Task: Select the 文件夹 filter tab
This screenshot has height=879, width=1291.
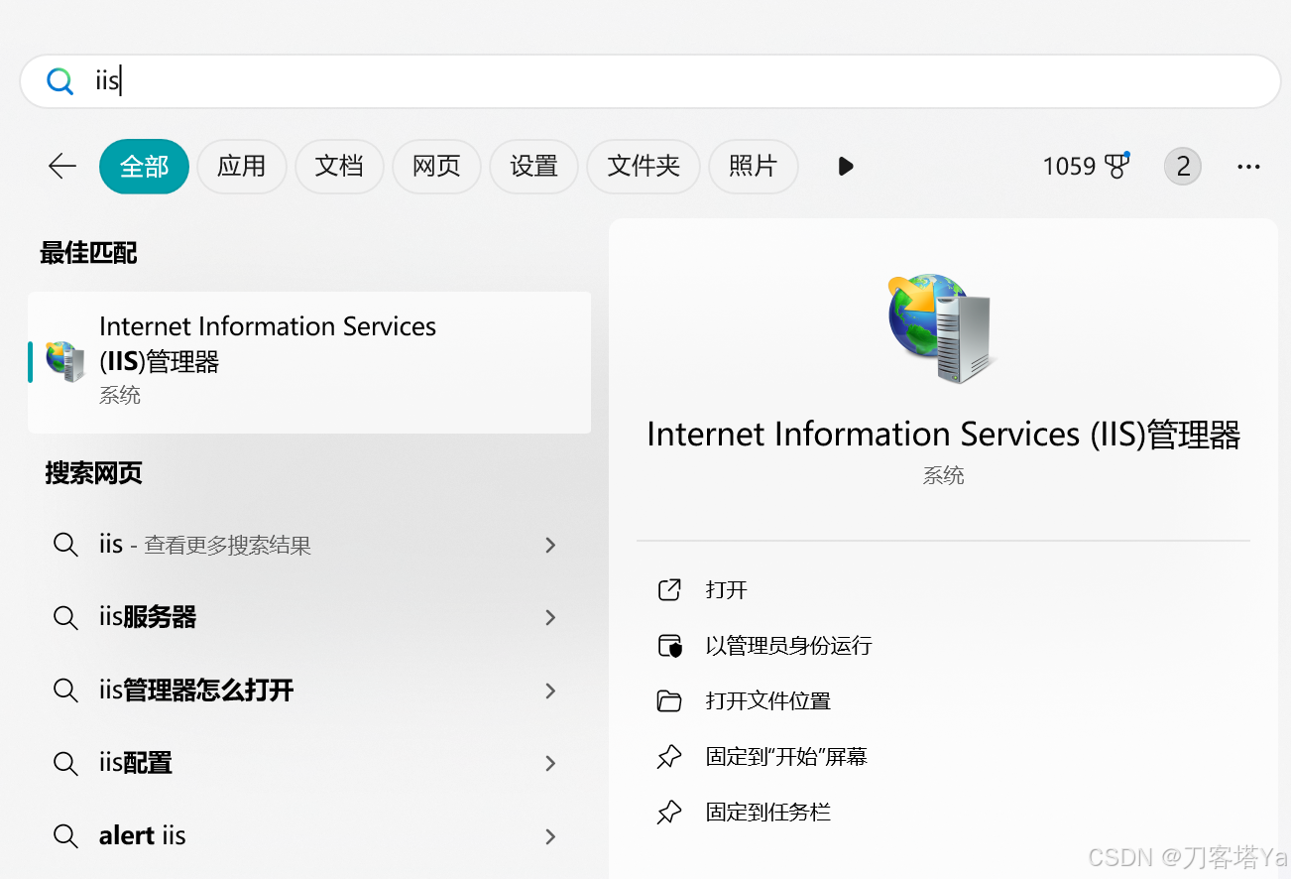Action: point(644,166)
